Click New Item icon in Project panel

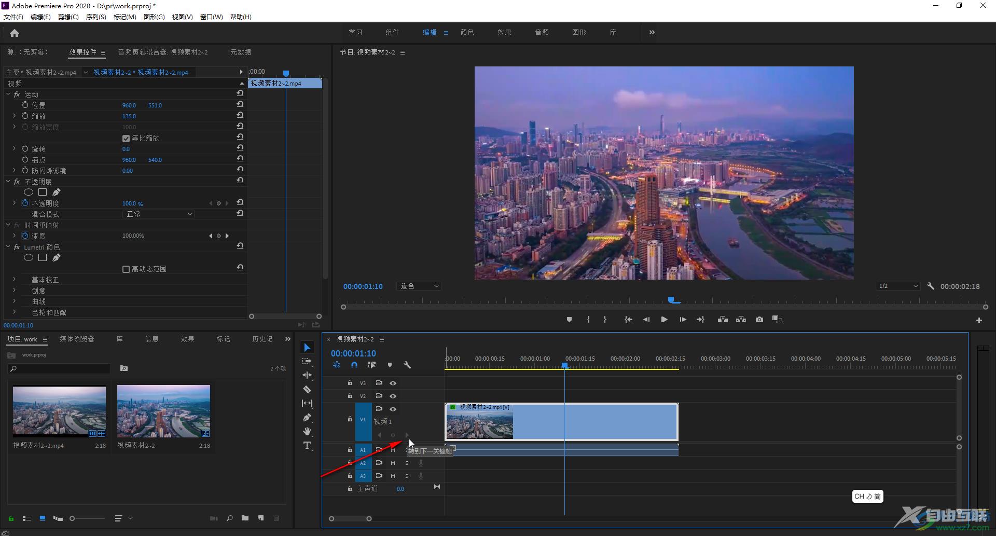pos(261,518)
